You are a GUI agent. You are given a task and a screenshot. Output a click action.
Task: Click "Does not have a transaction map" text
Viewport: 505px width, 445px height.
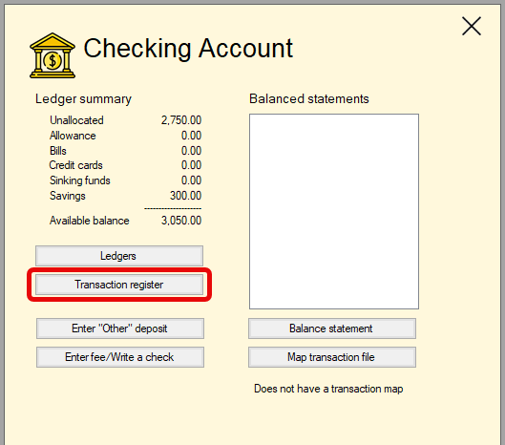click(328, 389)
